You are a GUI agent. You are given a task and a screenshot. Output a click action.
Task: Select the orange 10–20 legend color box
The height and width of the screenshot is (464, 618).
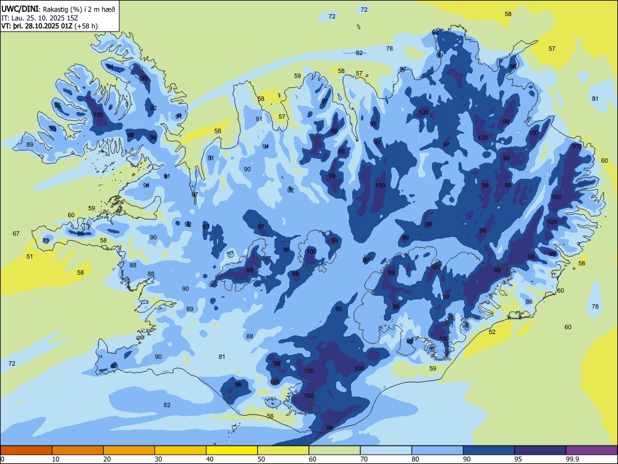tap(78, 450)
